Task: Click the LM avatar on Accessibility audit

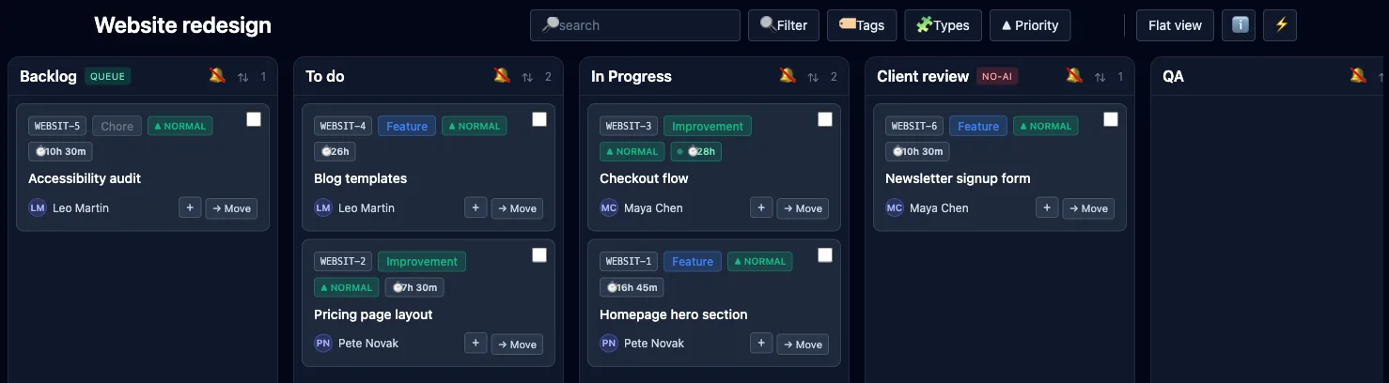Action: tap(38, 207)
